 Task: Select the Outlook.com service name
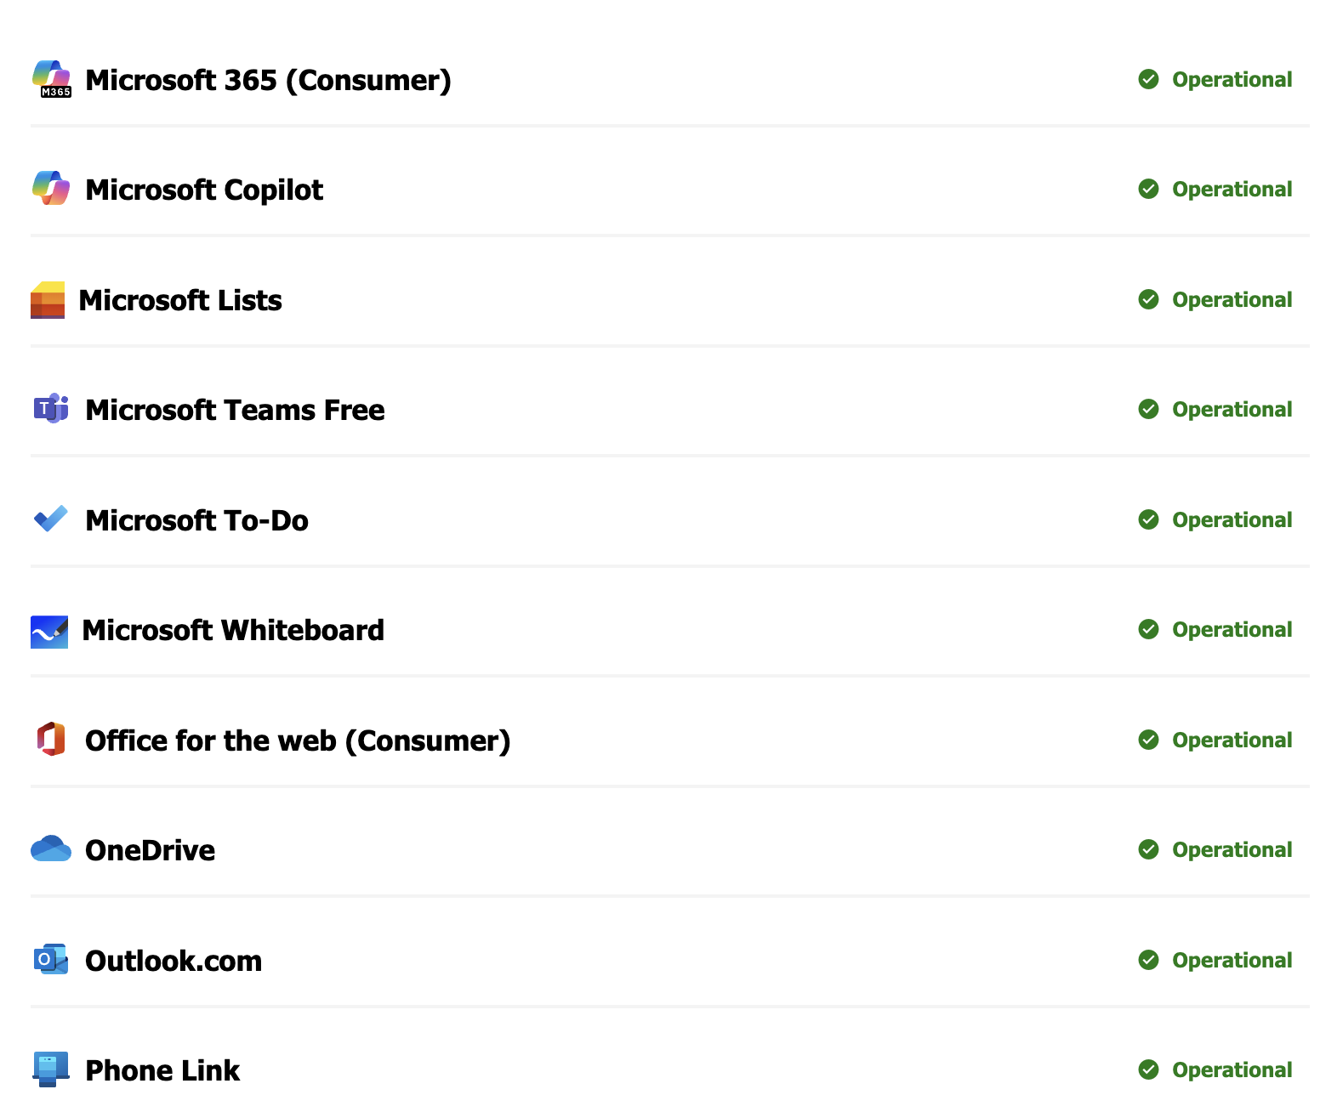tap(174, 961)
